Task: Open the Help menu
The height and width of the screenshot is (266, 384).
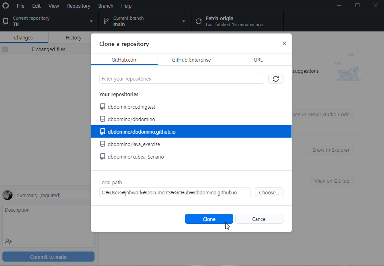Action: tap(126, 6)
